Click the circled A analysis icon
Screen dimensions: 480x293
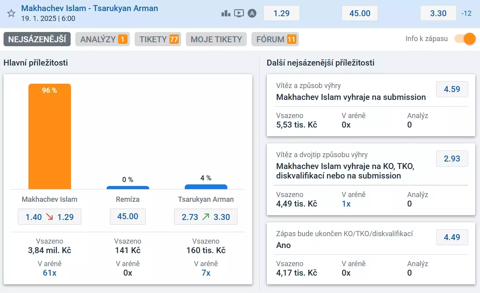point(252,13)
